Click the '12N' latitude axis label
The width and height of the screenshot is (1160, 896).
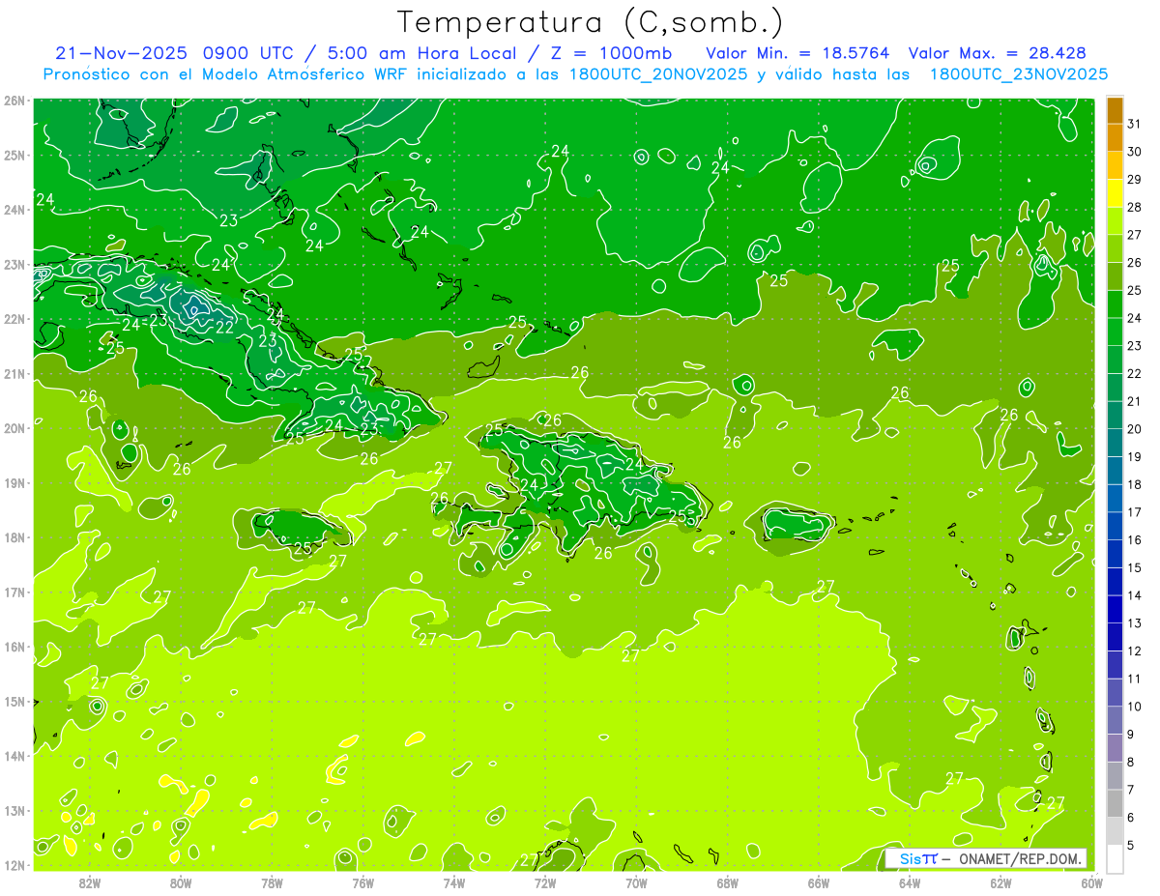click(x=14, y=865)
